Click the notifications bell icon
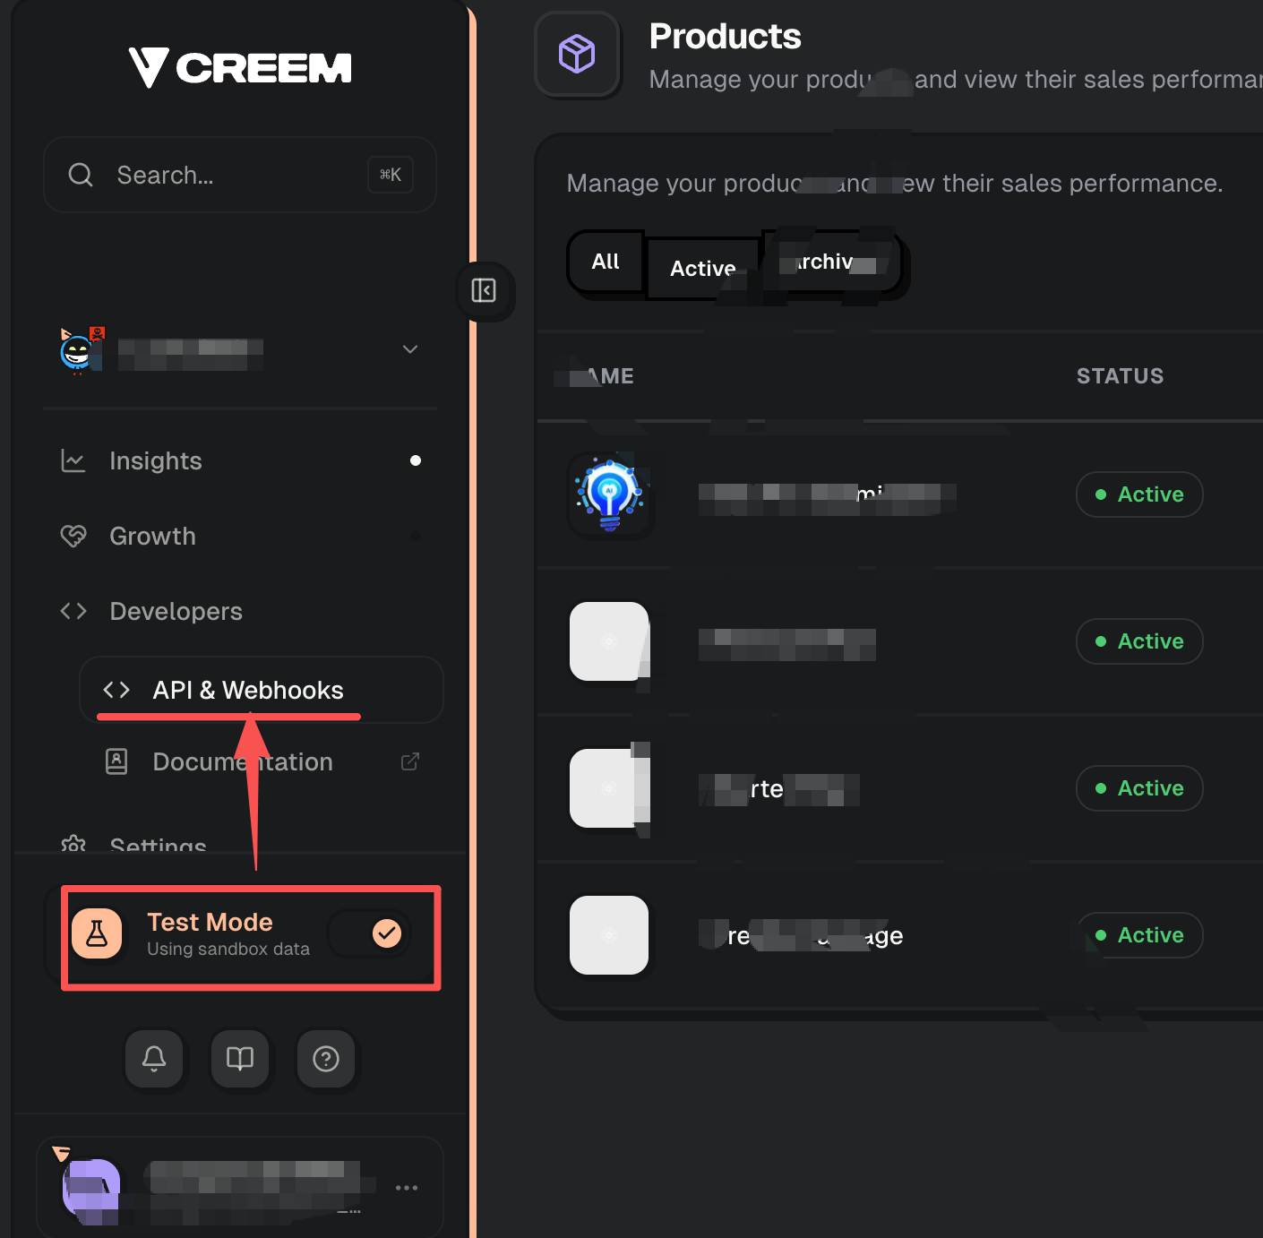Image resolution: width=1263 pixels, height=1238 pixels. point(154,1059)
